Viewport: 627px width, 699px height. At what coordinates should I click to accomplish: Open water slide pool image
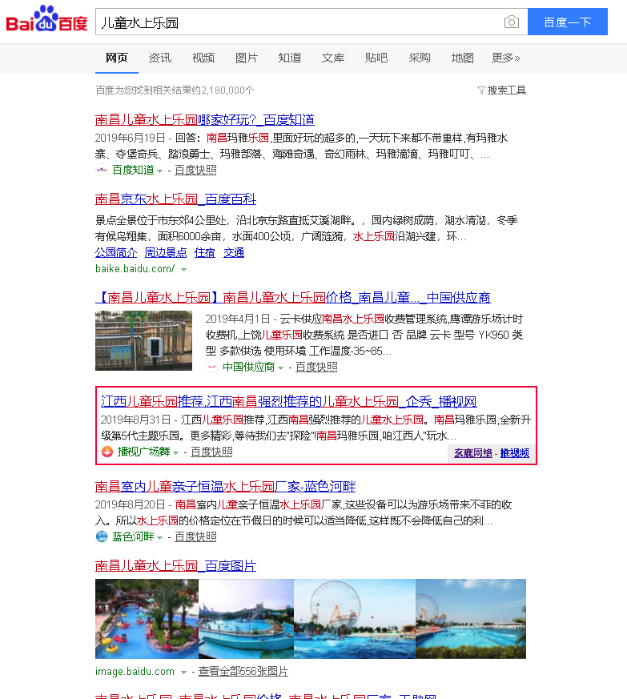click(x=246, y=619)
